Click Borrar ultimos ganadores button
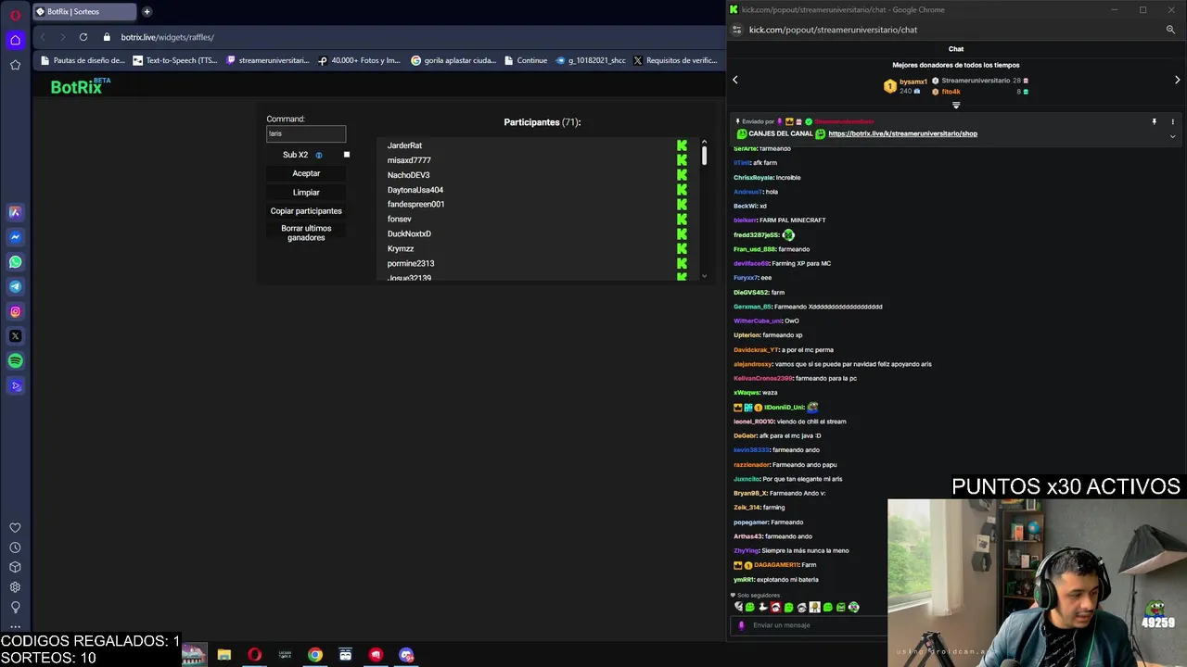1187x667 pixels. coord(306,233)
